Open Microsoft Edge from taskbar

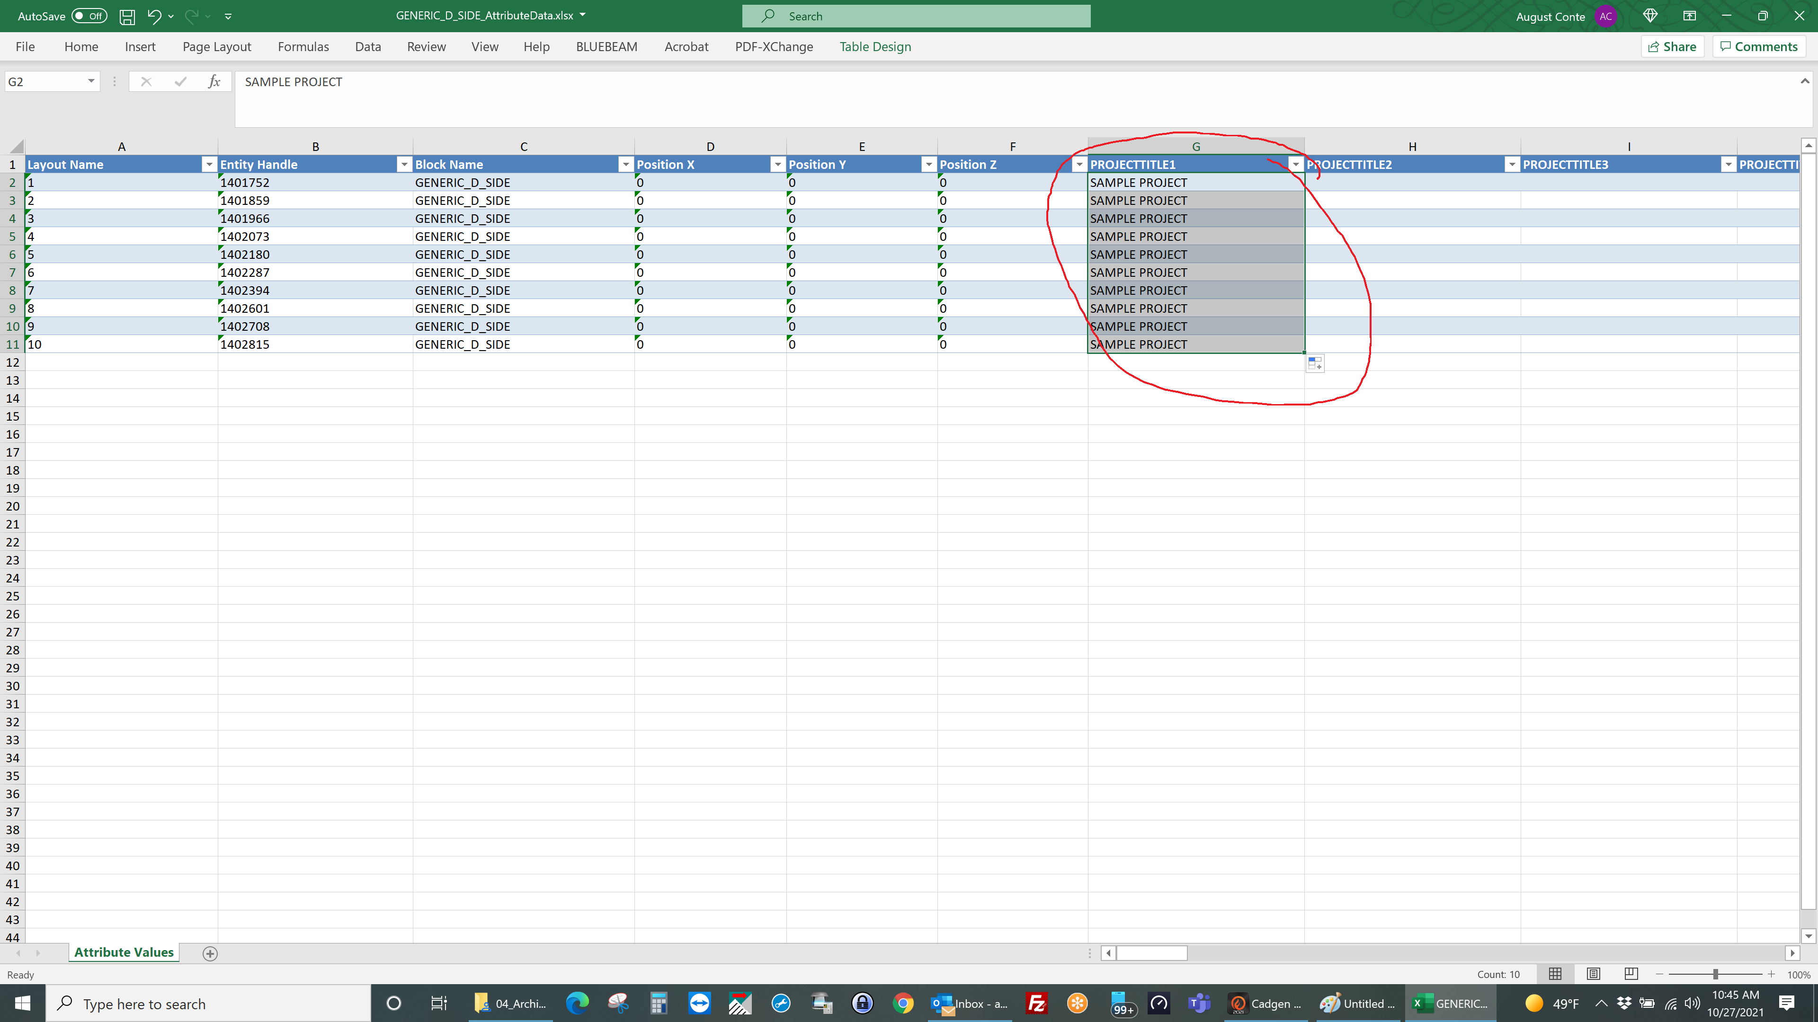point(577,1004)
